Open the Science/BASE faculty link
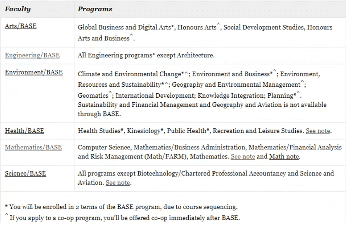The width and height of the screenshot is (346, 229). point(25,173)
